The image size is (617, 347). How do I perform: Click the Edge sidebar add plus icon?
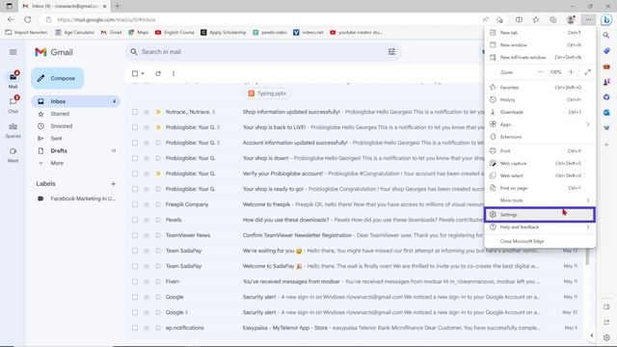[x=606, y=145]
